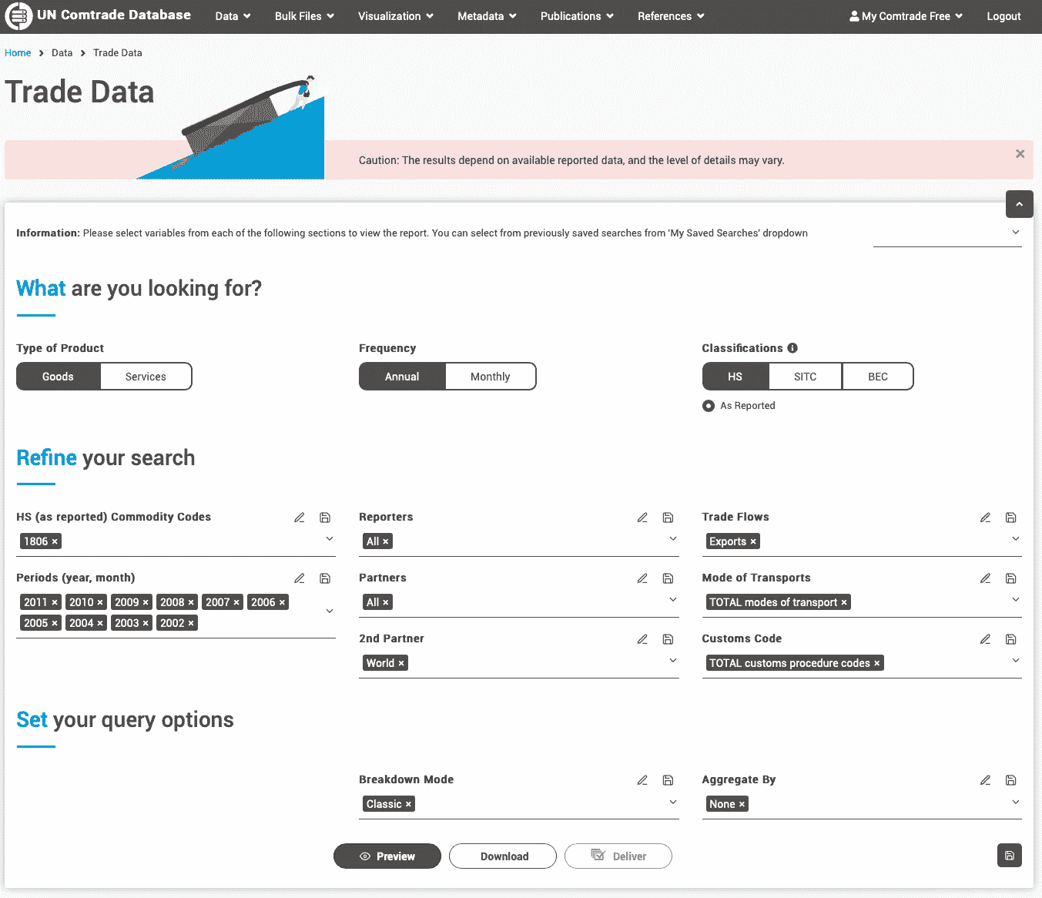Remove the World 2nd Partner tag

coord(401,663)
